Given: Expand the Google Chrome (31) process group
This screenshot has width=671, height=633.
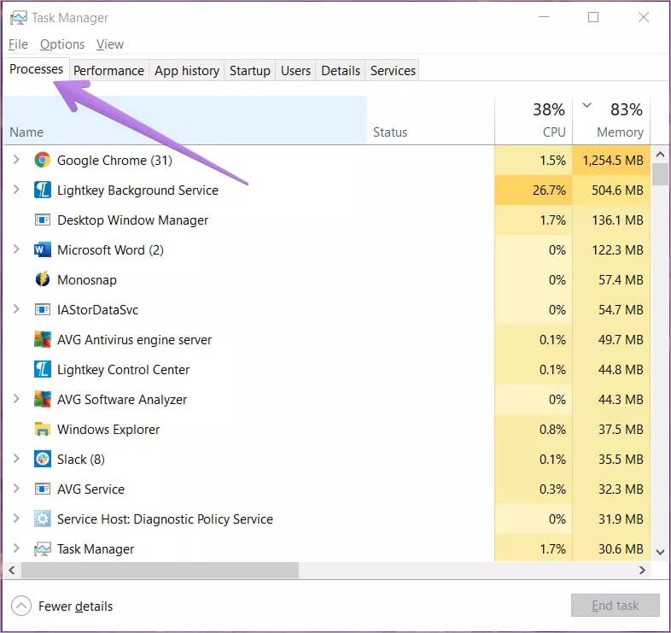Looking at the screenshot, I should pos(16,160).
